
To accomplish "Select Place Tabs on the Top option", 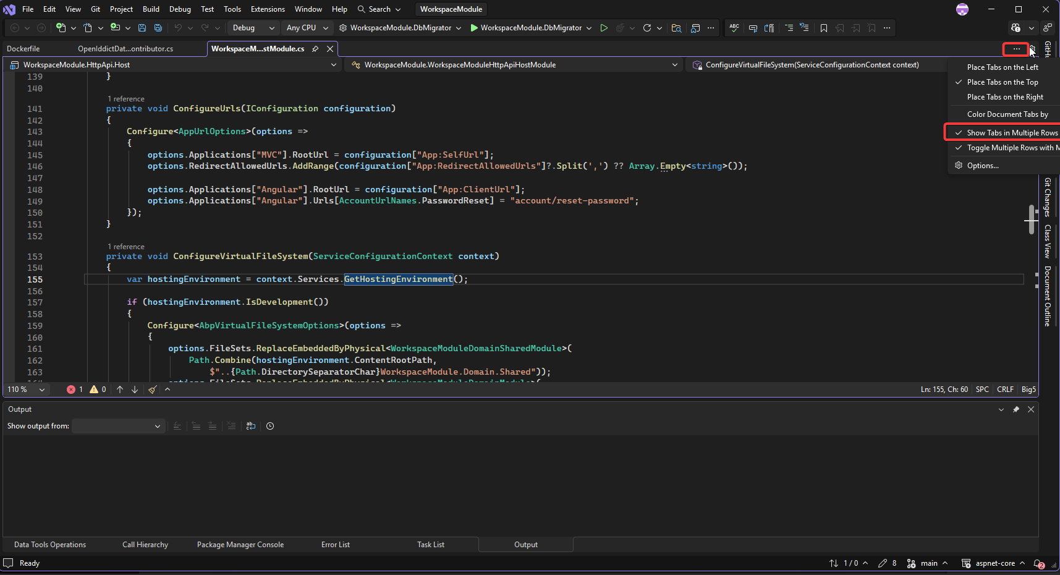I will (1002, 82).
